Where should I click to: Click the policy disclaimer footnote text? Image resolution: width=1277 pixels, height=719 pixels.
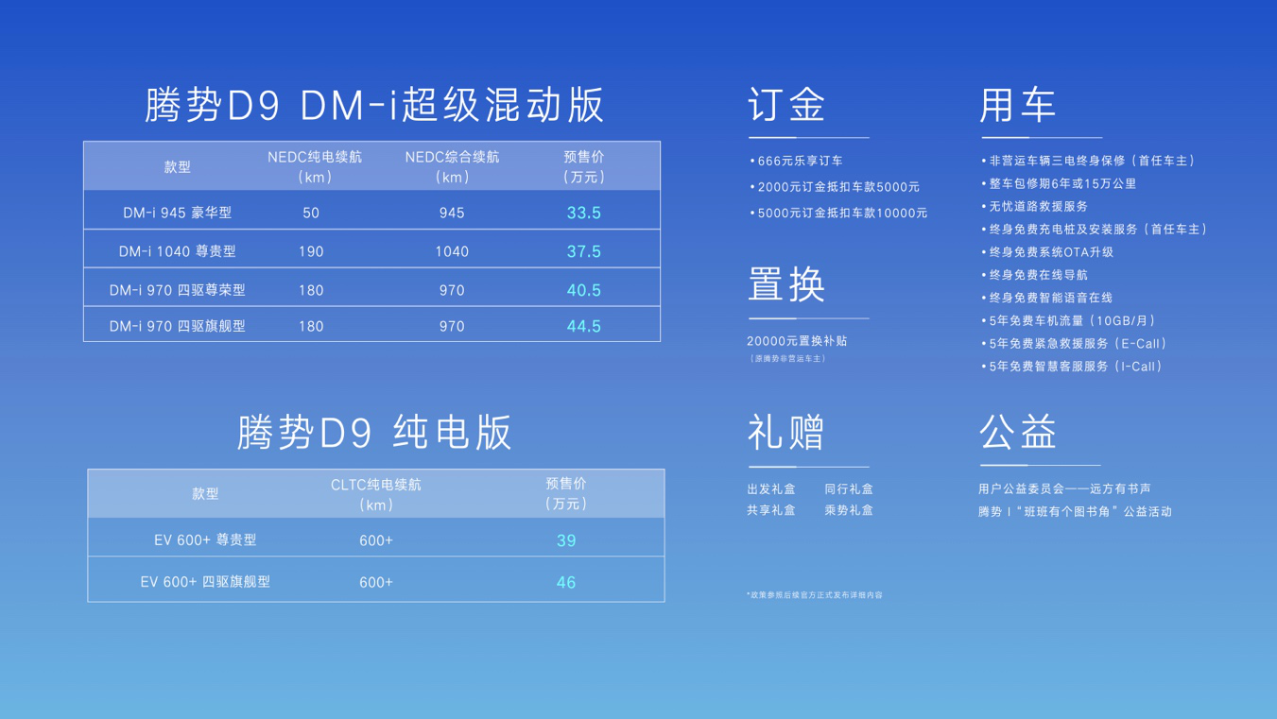point(814,595)
